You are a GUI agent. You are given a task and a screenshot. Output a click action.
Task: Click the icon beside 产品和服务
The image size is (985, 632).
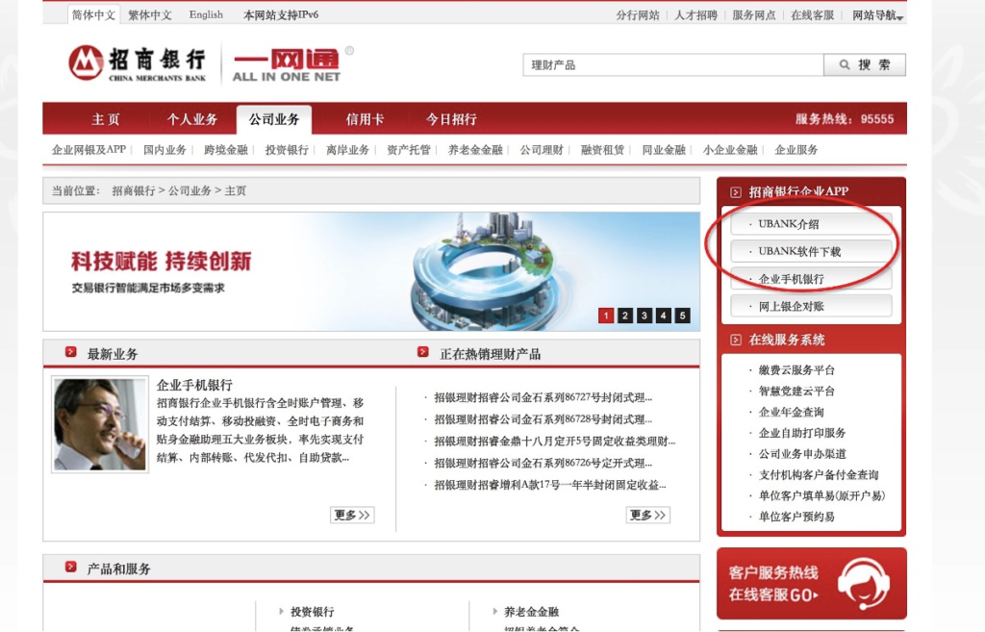pyautogui.click(x=70, y=568)
